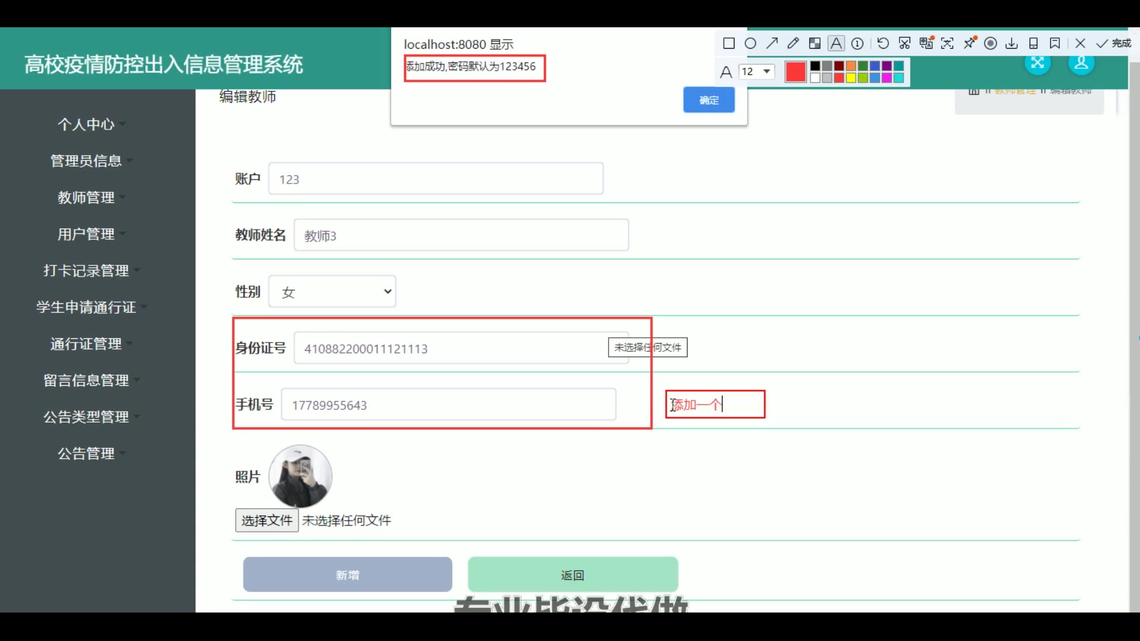Confirm the alert with 确定
1140x641 pixels.
pyautogui.click(x=709, y=100)
